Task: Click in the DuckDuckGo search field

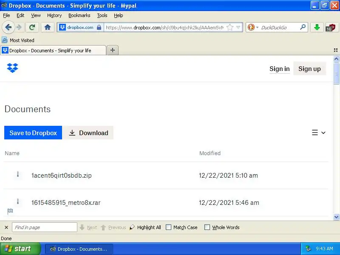Action: click(x=280, y=27)
